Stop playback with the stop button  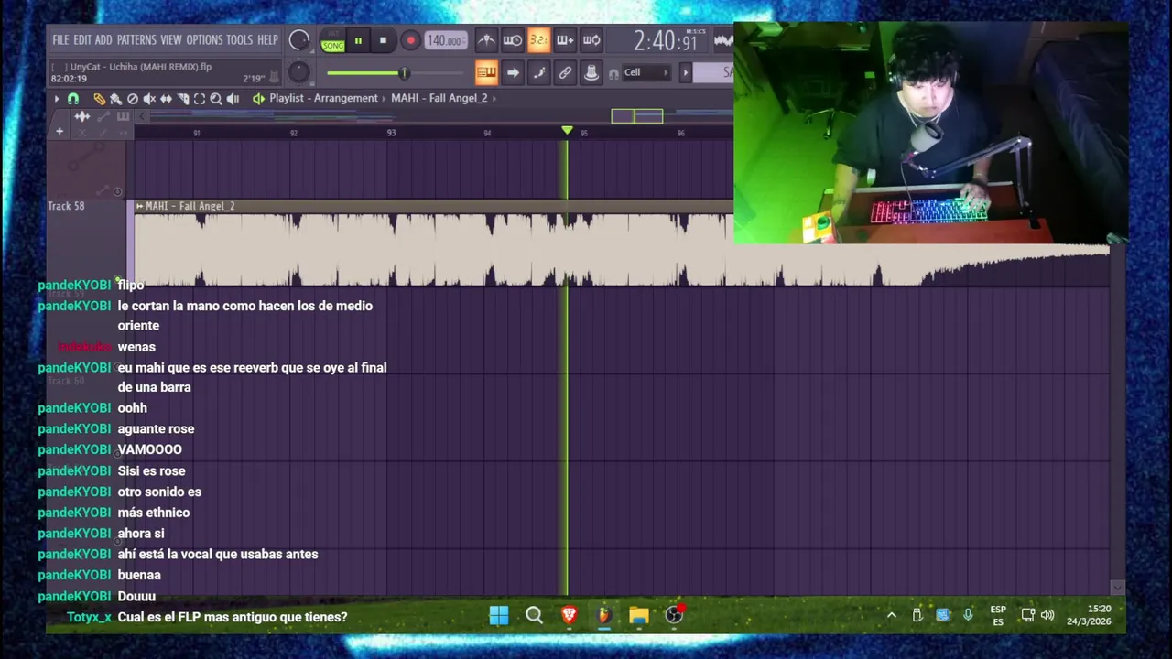(x=383, y=40)
